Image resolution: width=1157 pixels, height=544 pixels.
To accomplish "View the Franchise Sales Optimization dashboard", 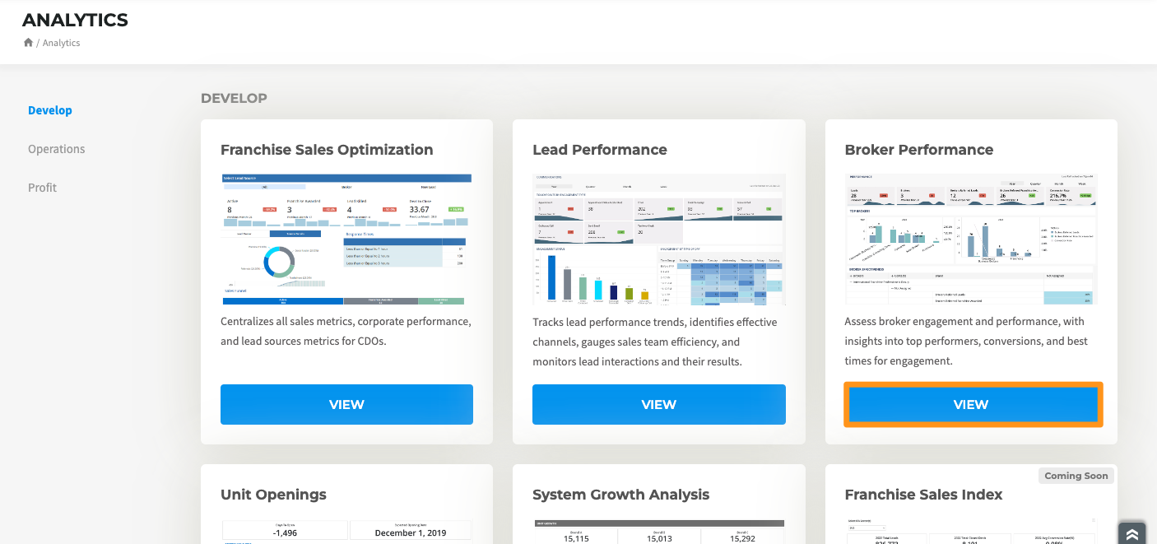I will (x=346, y=404).
